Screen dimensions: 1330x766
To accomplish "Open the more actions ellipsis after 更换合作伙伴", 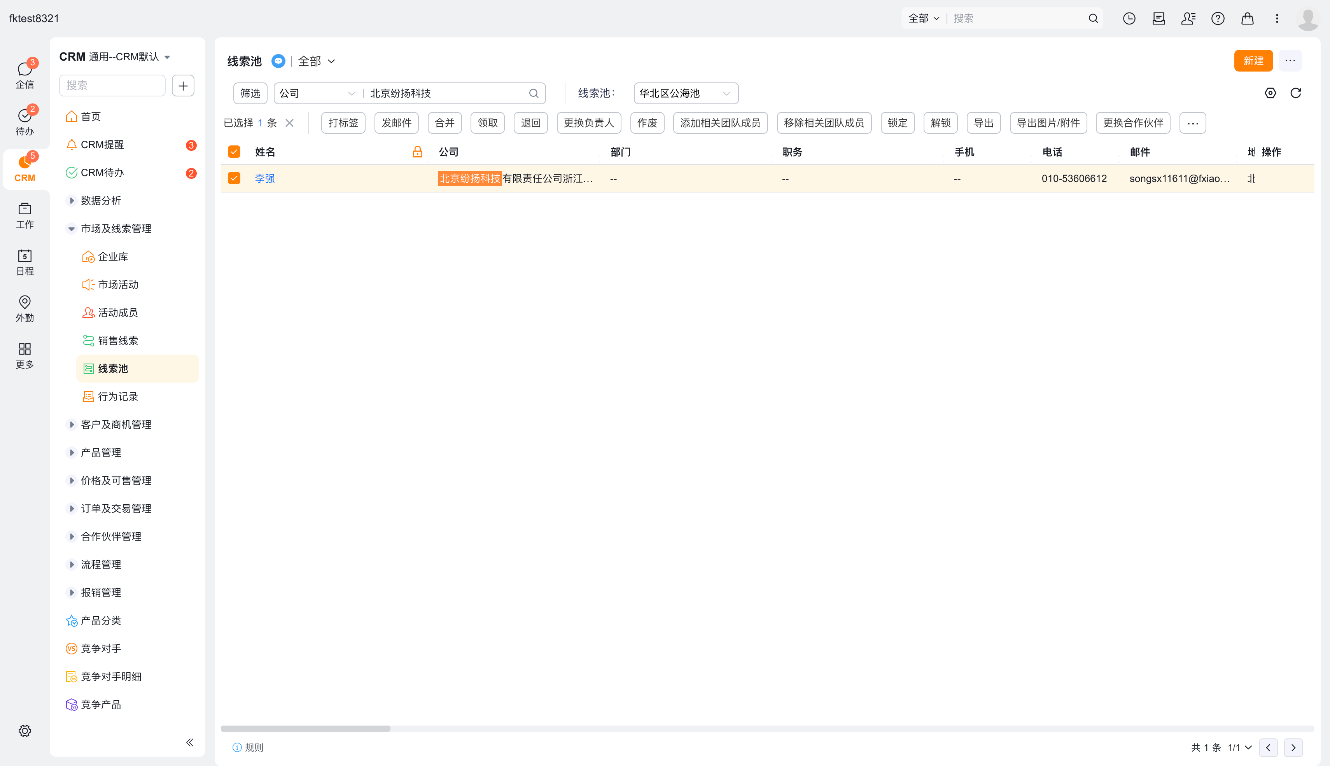I will (x=1193, y=122).
